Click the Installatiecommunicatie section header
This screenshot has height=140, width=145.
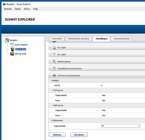point(97,69)
